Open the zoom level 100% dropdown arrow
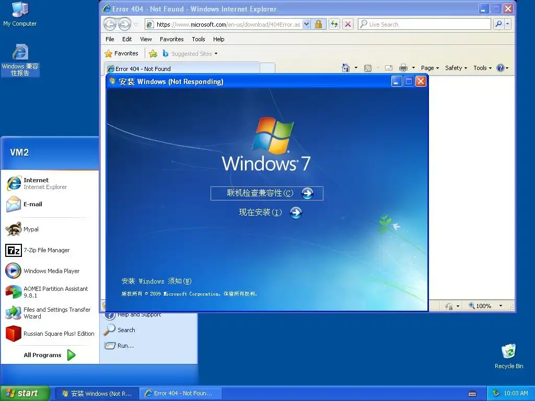This screenshot has width=535, height=401. click(x=501, y=306)
